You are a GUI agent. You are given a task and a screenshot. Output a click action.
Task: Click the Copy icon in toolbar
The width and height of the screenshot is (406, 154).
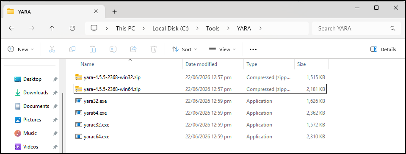72,49
